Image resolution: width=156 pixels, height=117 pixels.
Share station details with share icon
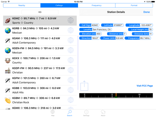coord(84,86)
